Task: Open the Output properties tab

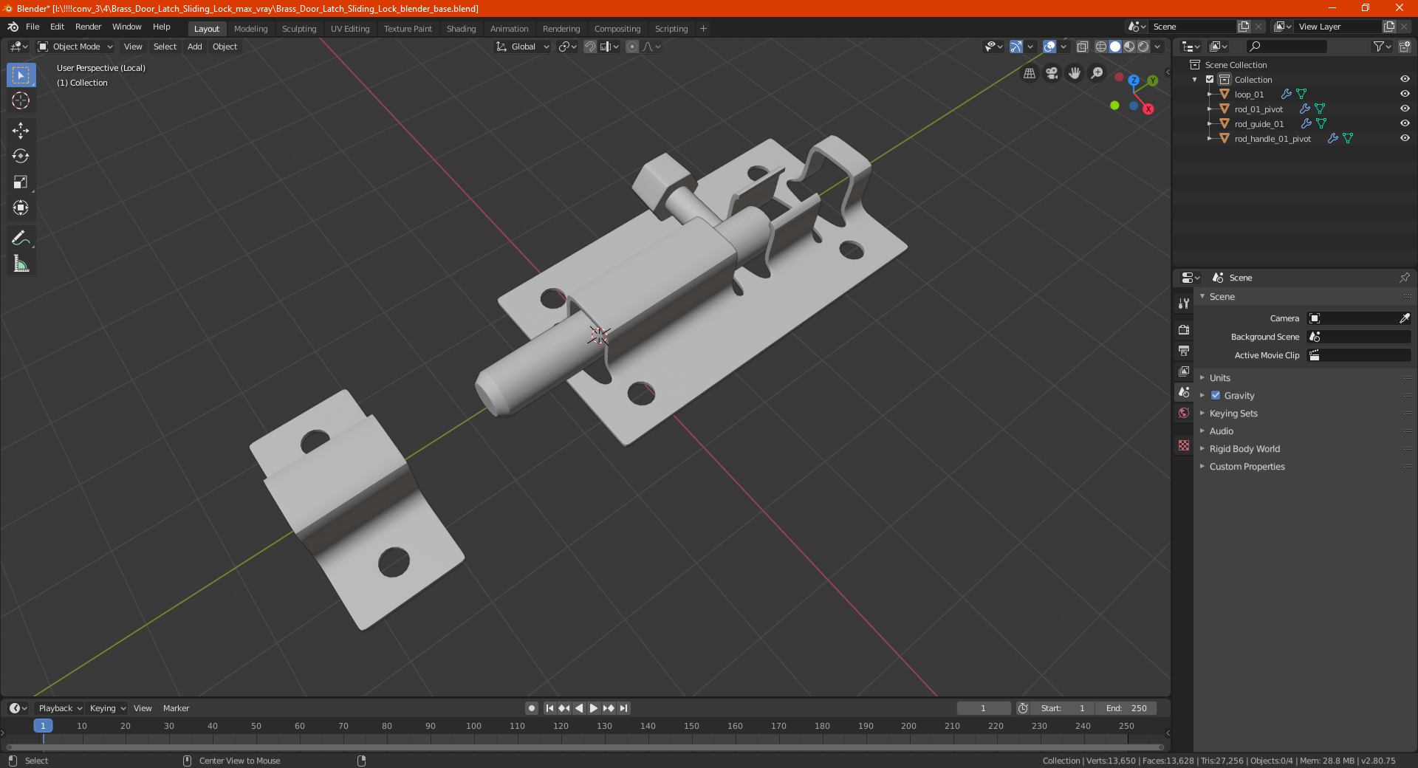Action: pos(1184,350)
